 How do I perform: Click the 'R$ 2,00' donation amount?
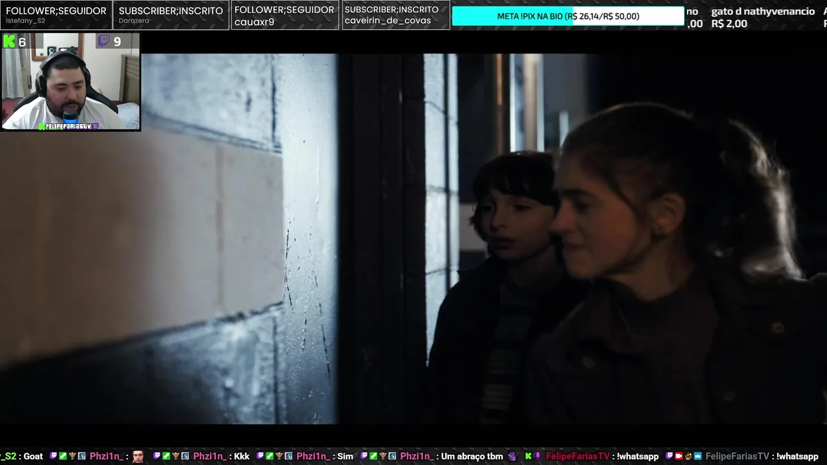pyautogui.click(x=729, y=24)
